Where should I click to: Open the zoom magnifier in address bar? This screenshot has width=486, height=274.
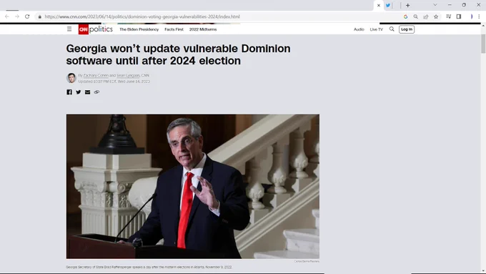click(x=416, y=16)
